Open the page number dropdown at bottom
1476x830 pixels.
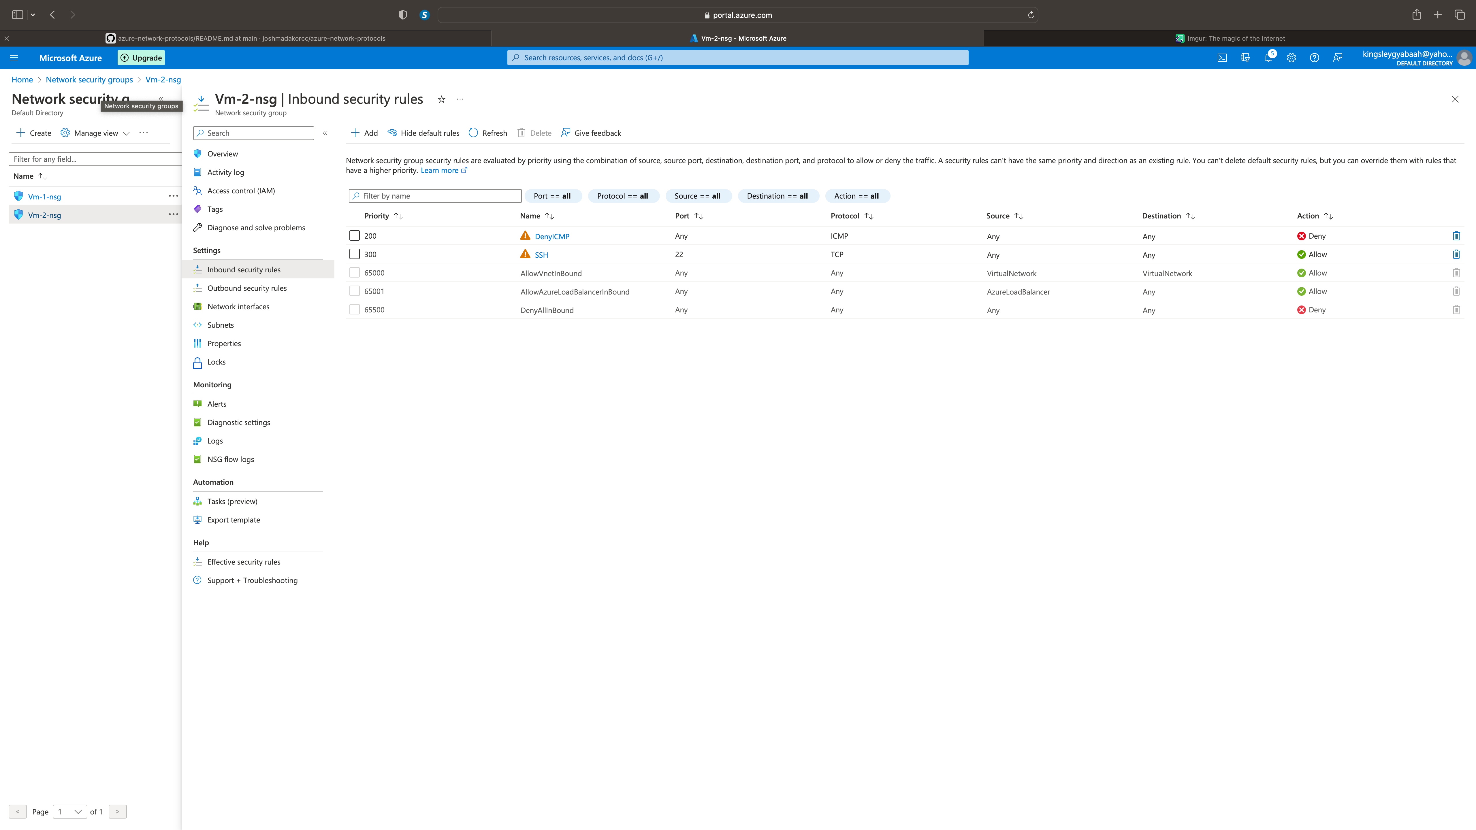pos(69,812)
